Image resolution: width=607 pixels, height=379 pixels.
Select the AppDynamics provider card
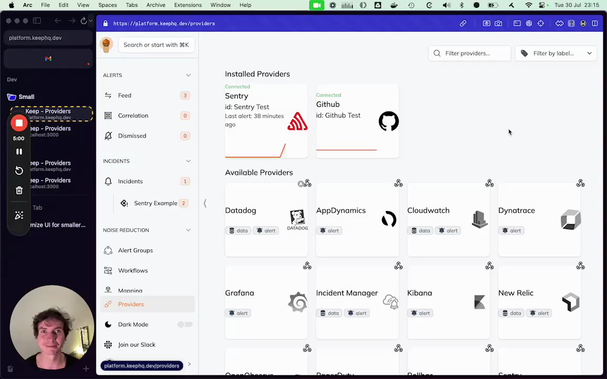(x=357, y=220)
